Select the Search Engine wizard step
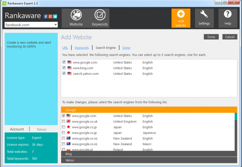The width and height of the screenshot is (242, 167). point(105,47)
